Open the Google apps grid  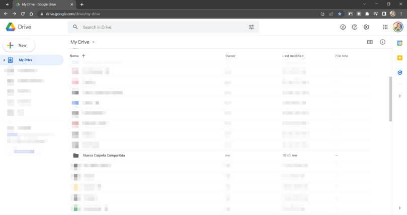point(385,27)
